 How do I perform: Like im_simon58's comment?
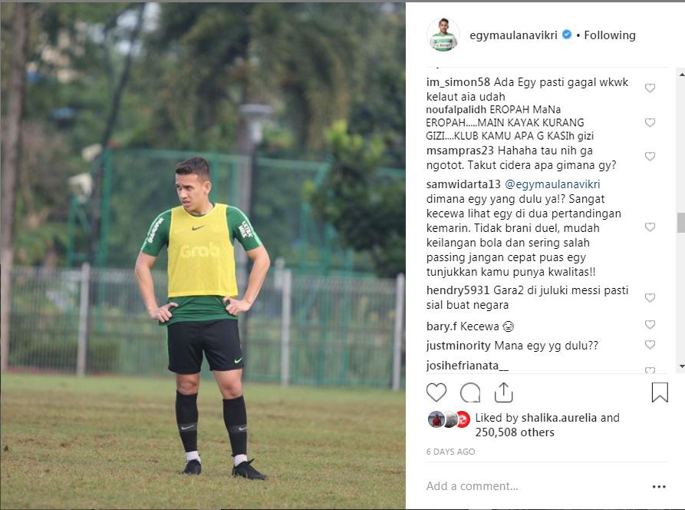[650, 88]
